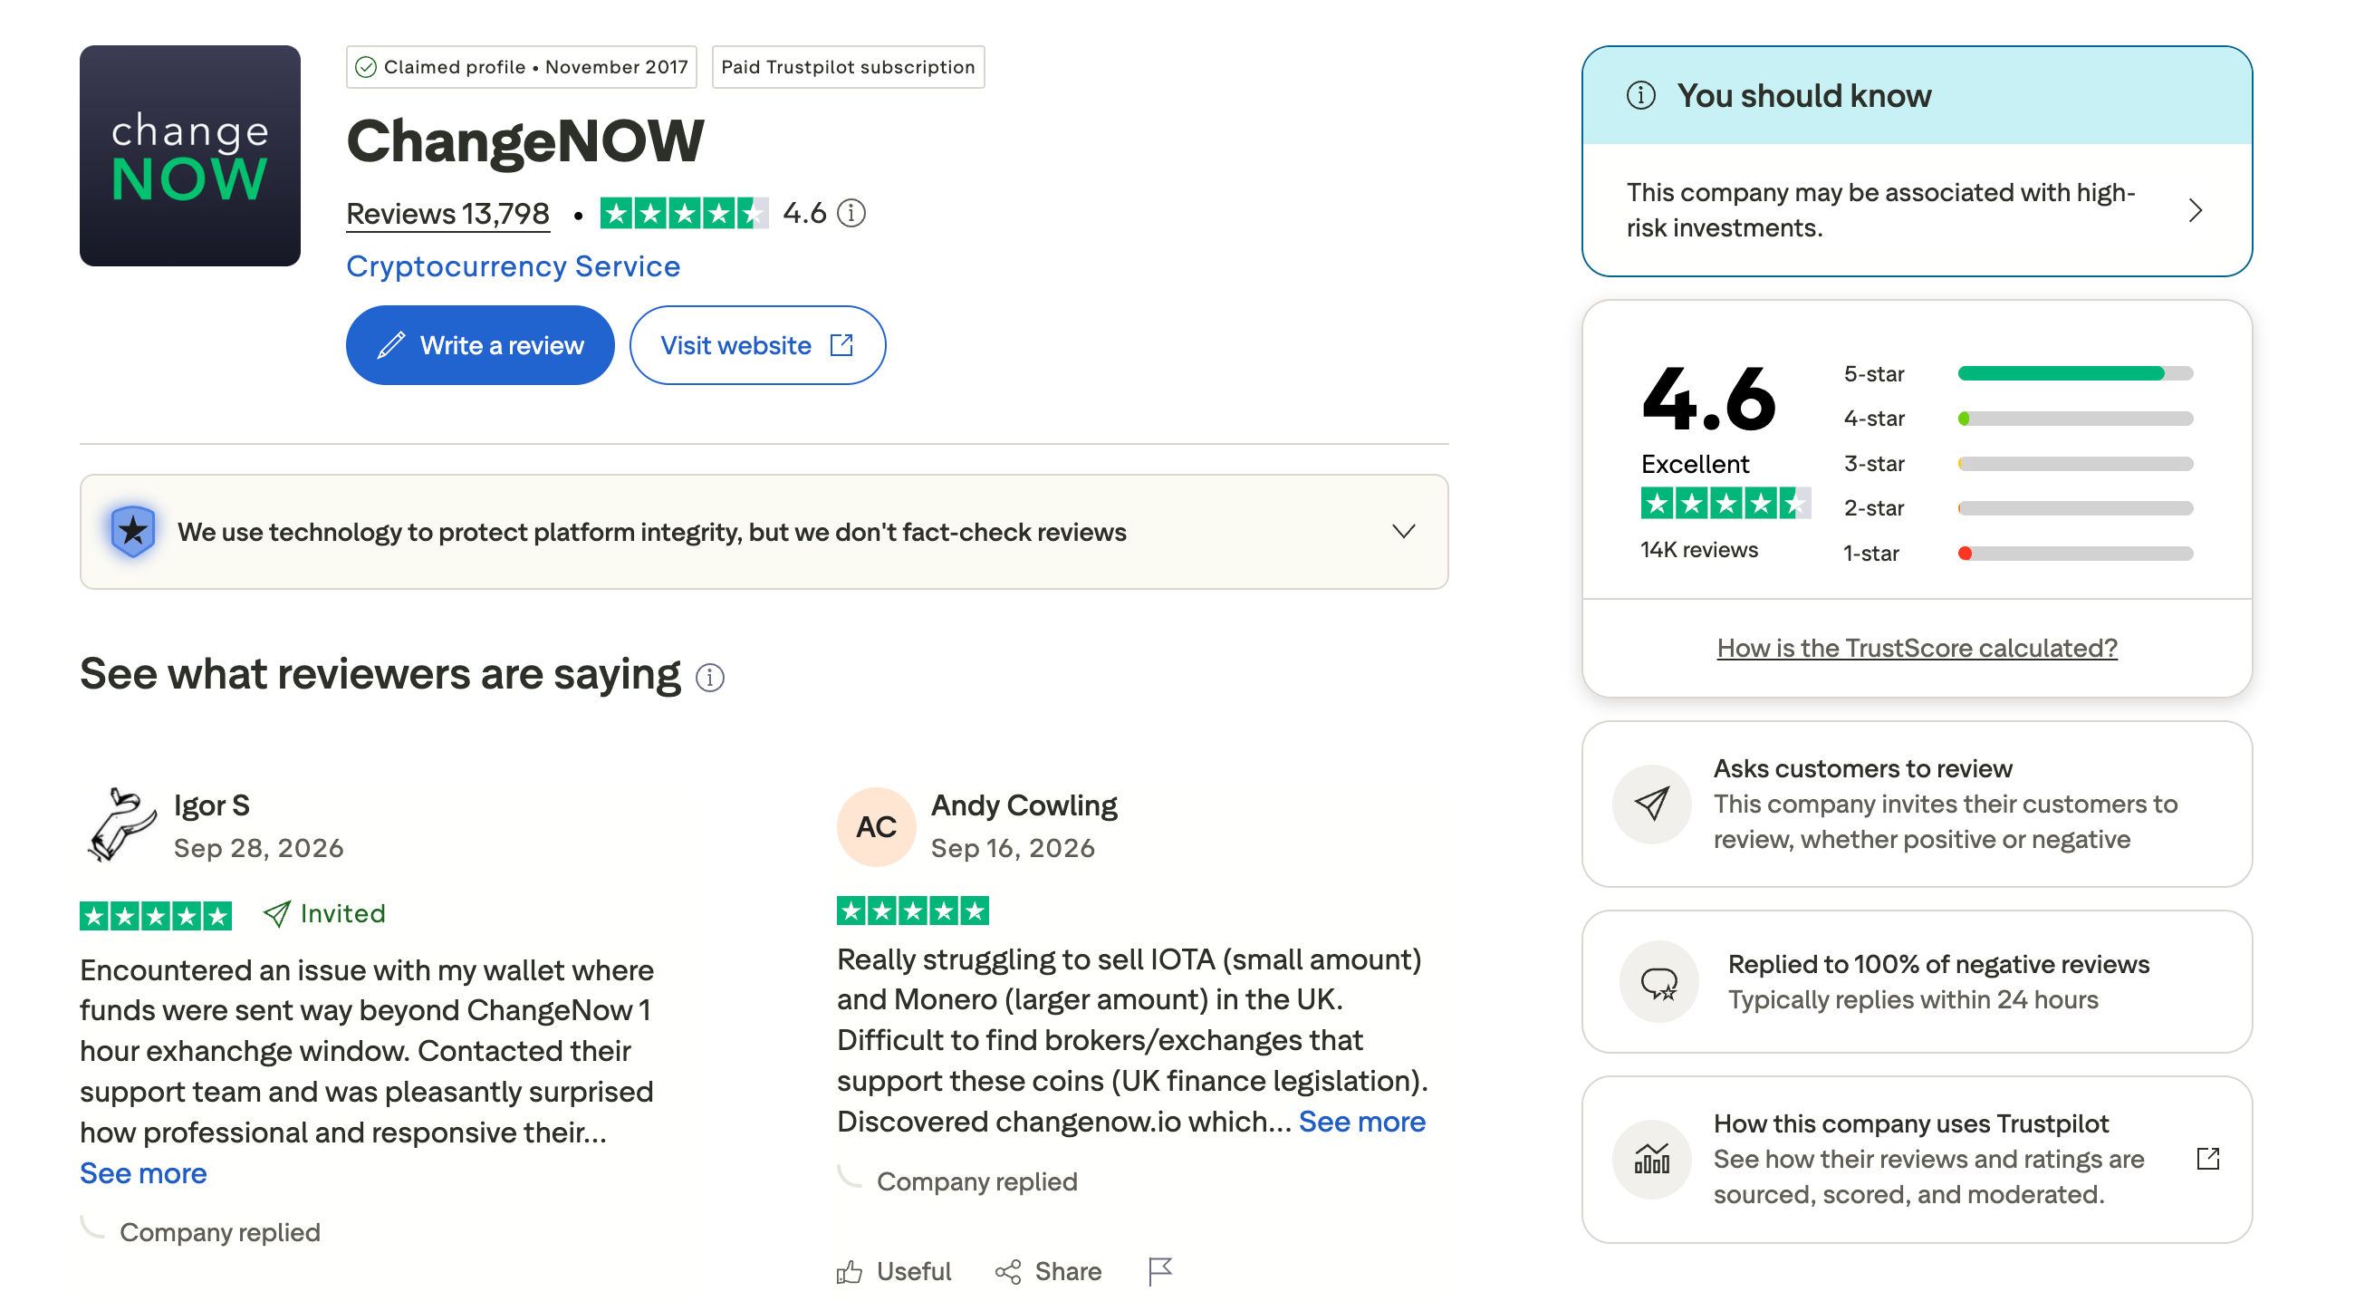
Task: Select the 5-star label
Action: click(1873, 373)
